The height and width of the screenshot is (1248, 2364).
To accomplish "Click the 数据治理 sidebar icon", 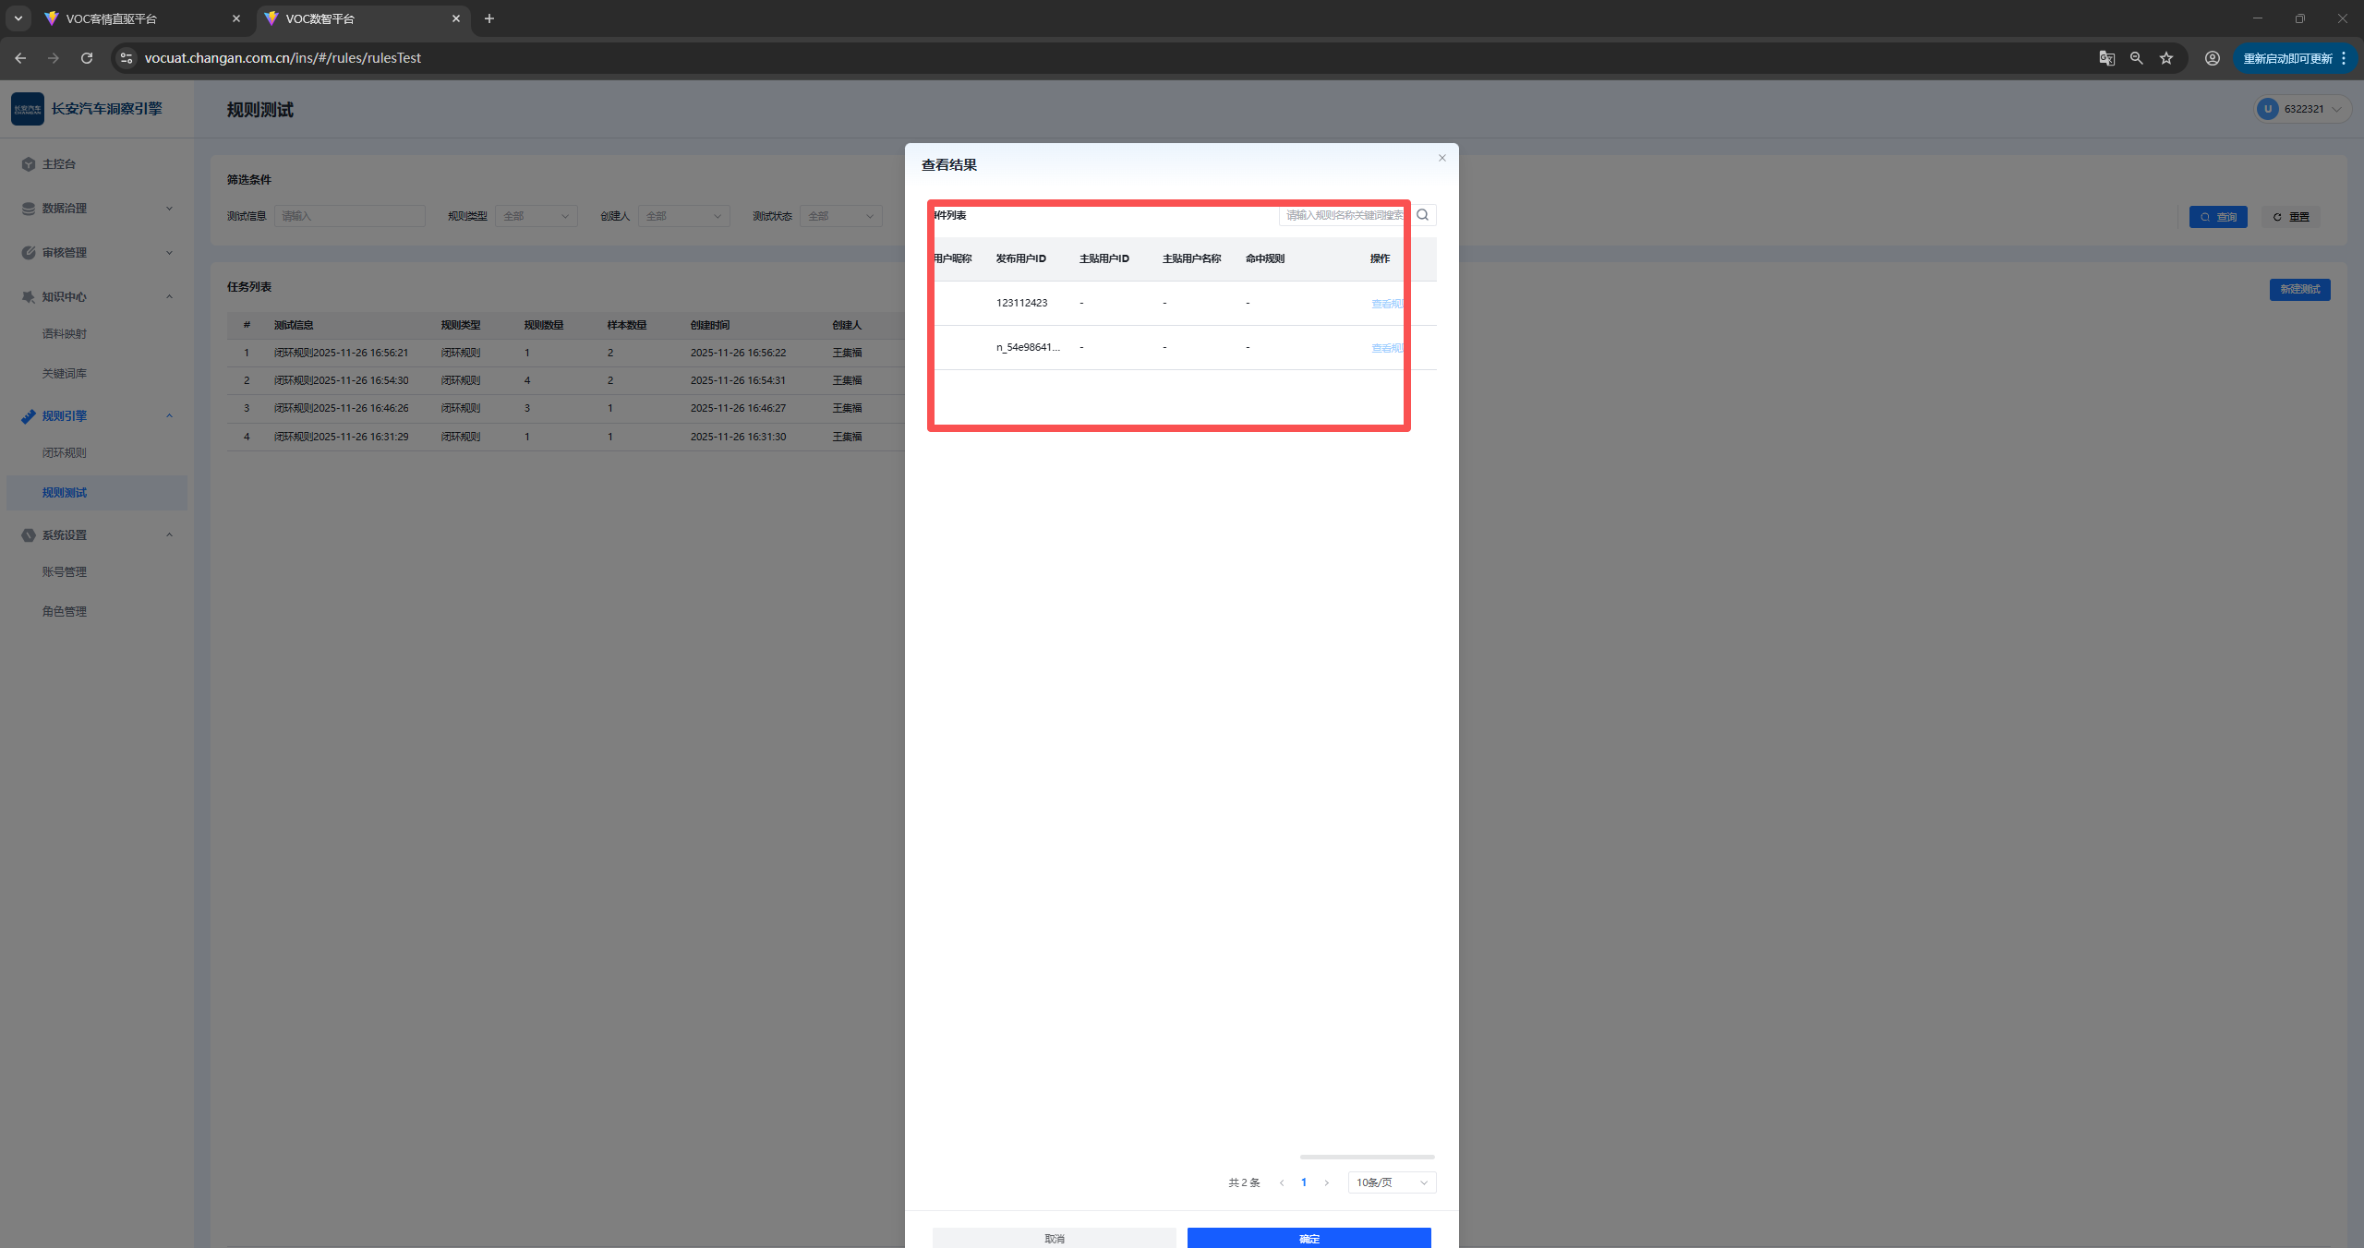I will [x=29, y=209].
